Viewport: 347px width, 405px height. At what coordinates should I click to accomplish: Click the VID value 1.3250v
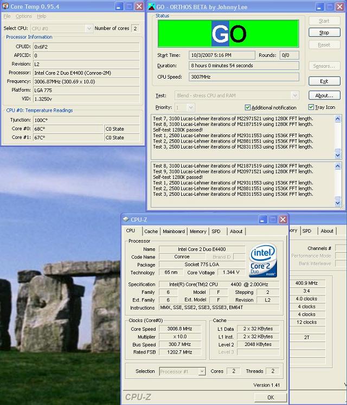point(86,99)
